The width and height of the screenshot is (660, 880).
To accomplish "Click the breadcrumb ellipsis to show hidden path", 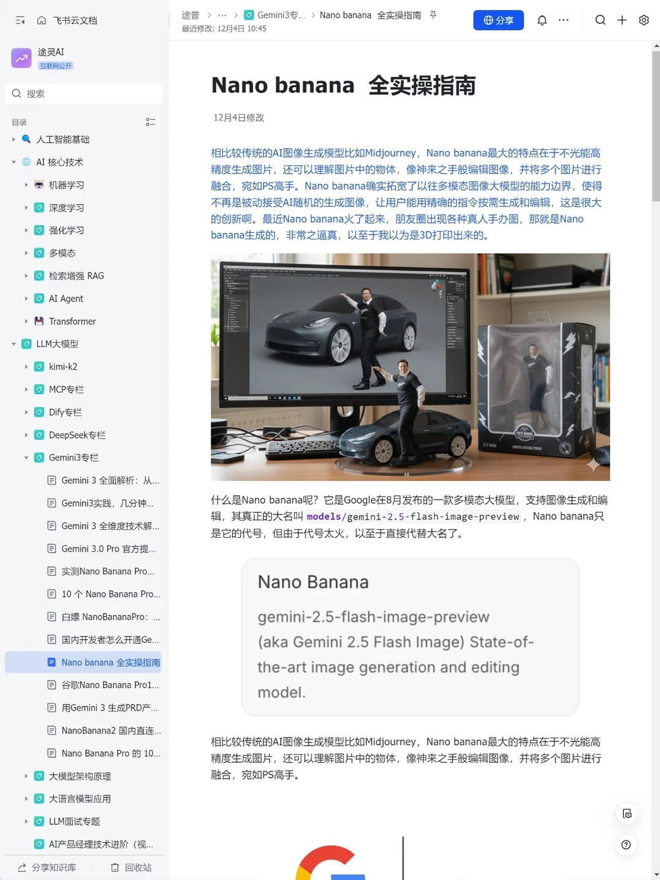I will click(222, 15).
